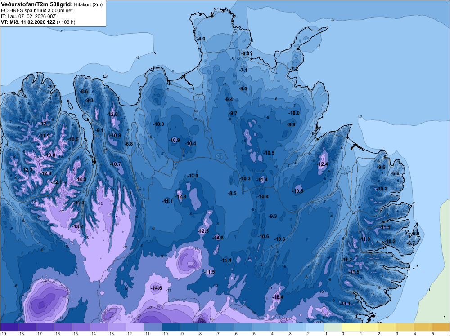
Task: Click the -10.3 temperature value
Action: click(x=245, y=178)
